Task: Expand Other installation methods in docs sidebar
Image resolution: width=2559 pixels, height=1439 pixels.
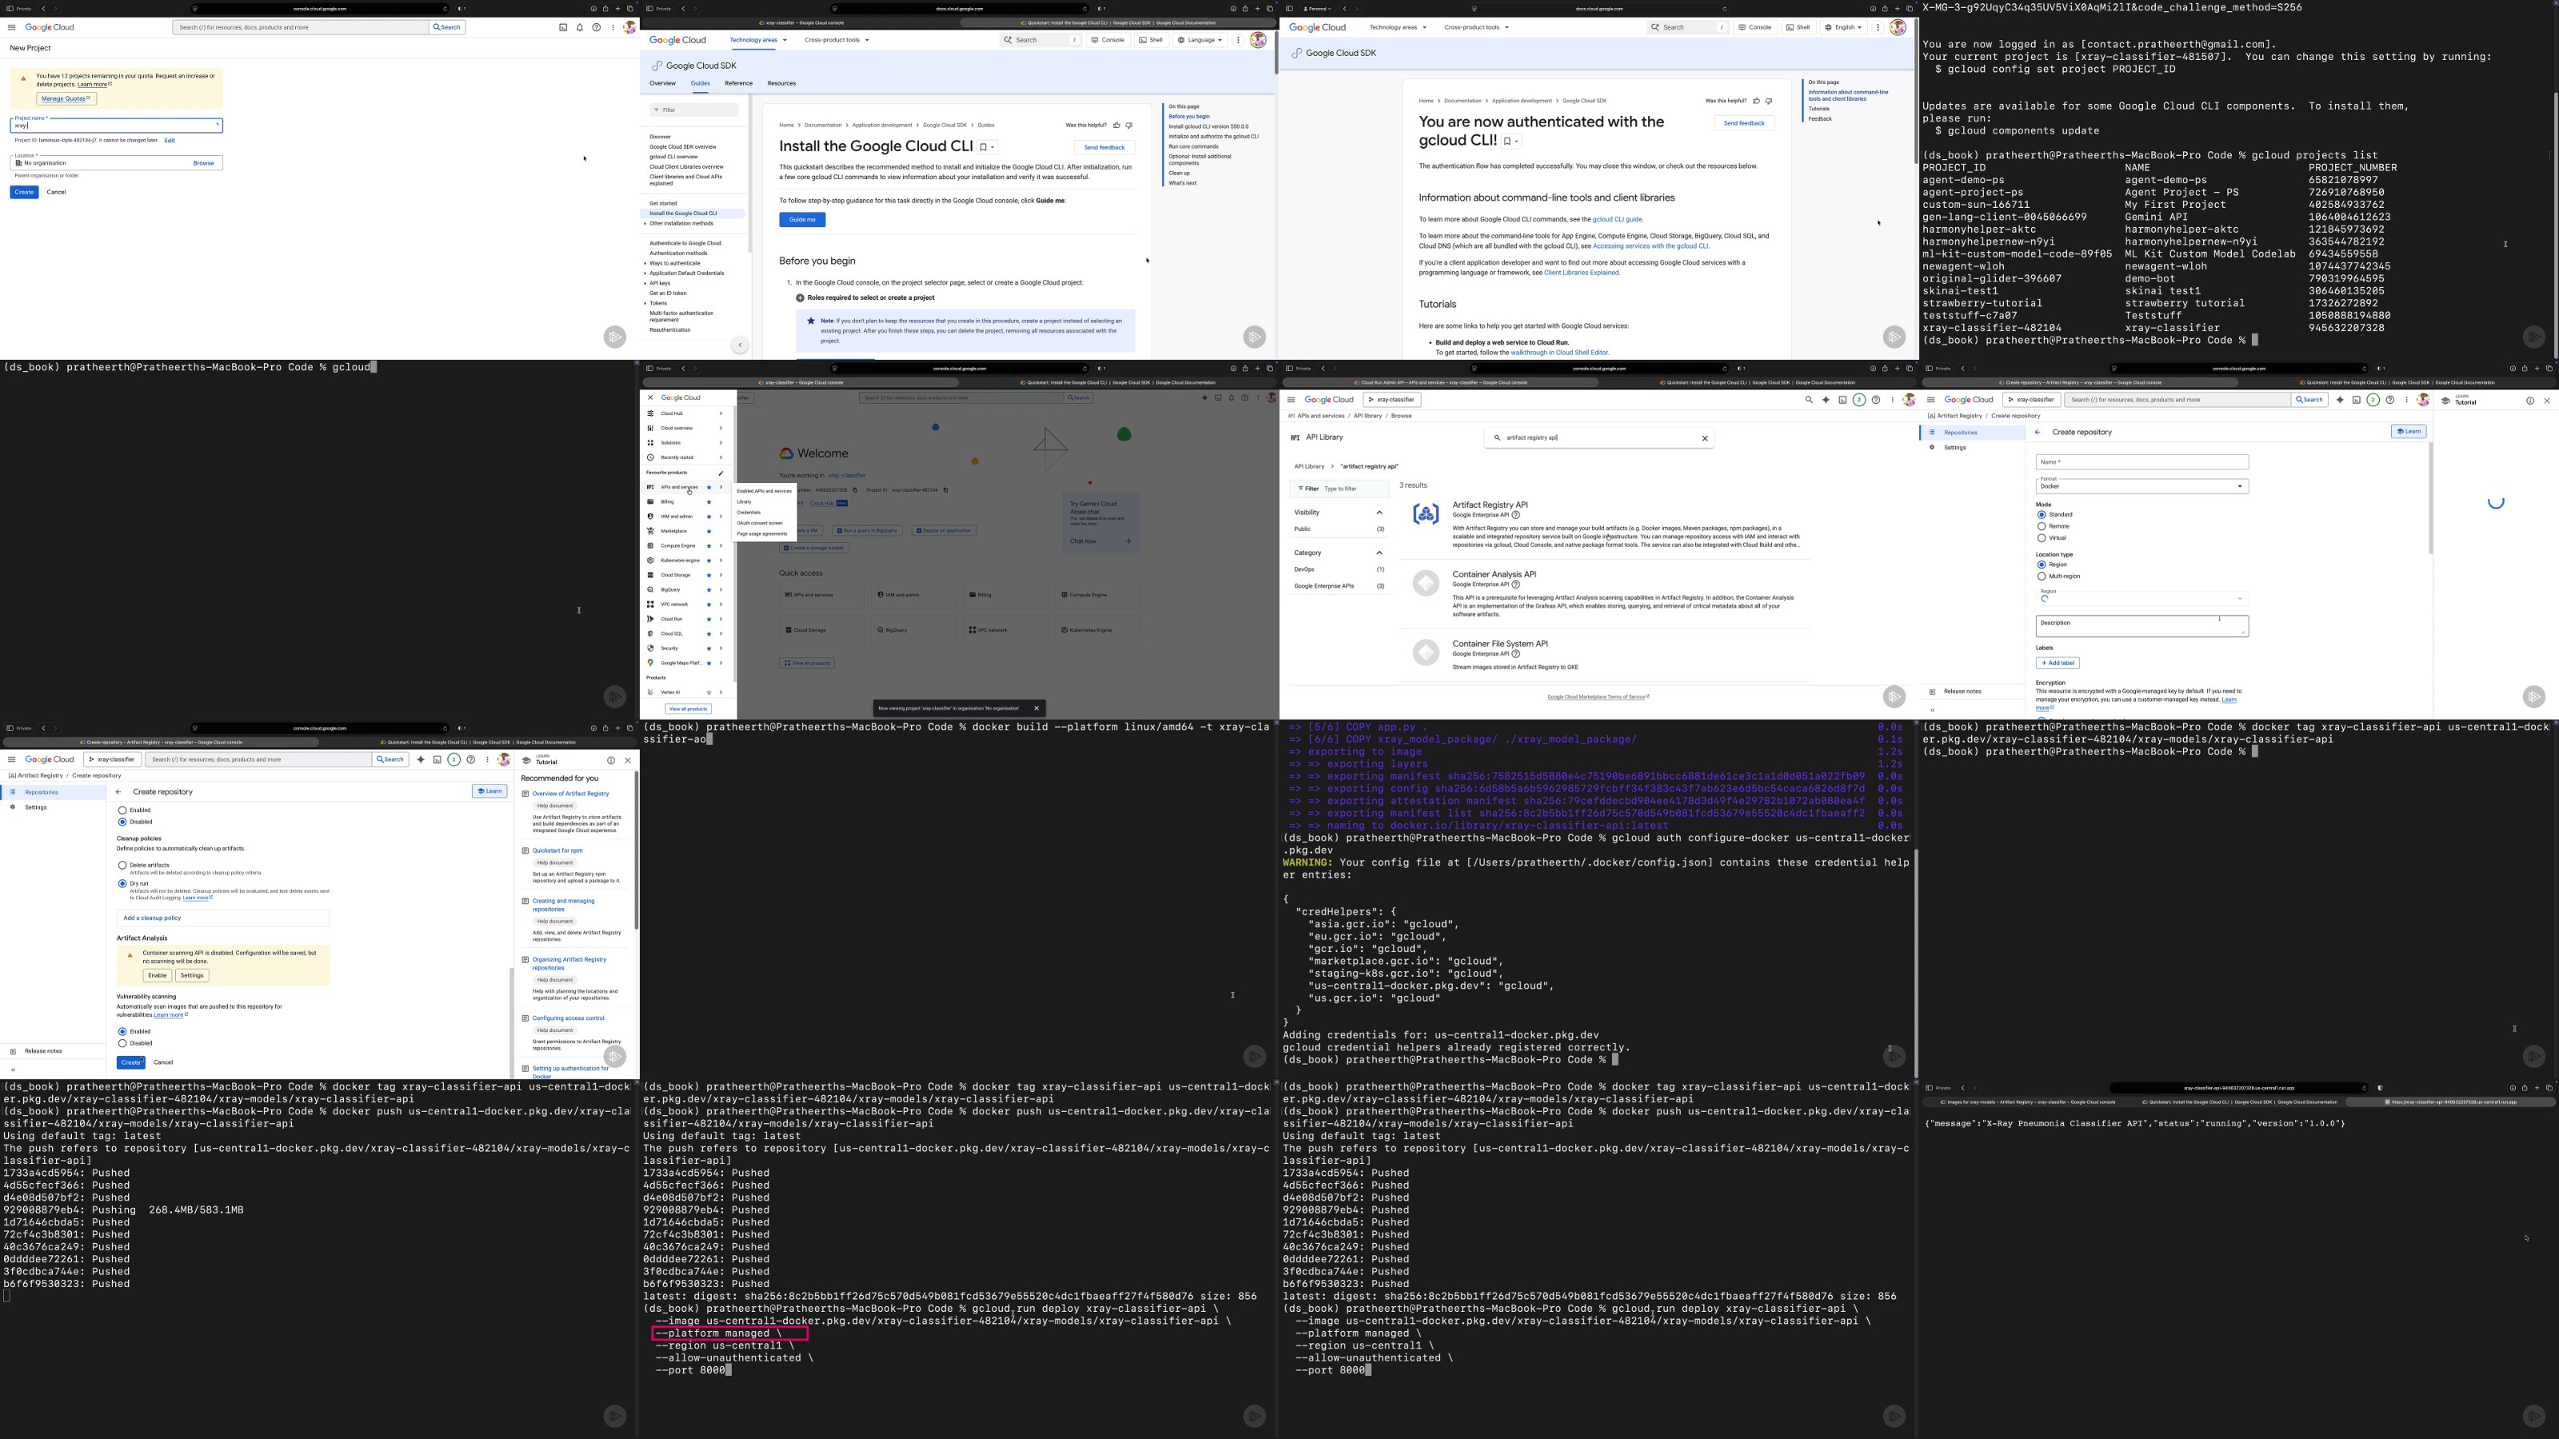Action: pos(645,224)
